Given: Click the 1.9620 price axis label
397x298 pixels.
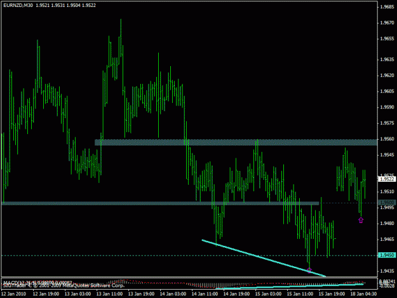Looking at the screenshot, I should [x=387, y=76].
